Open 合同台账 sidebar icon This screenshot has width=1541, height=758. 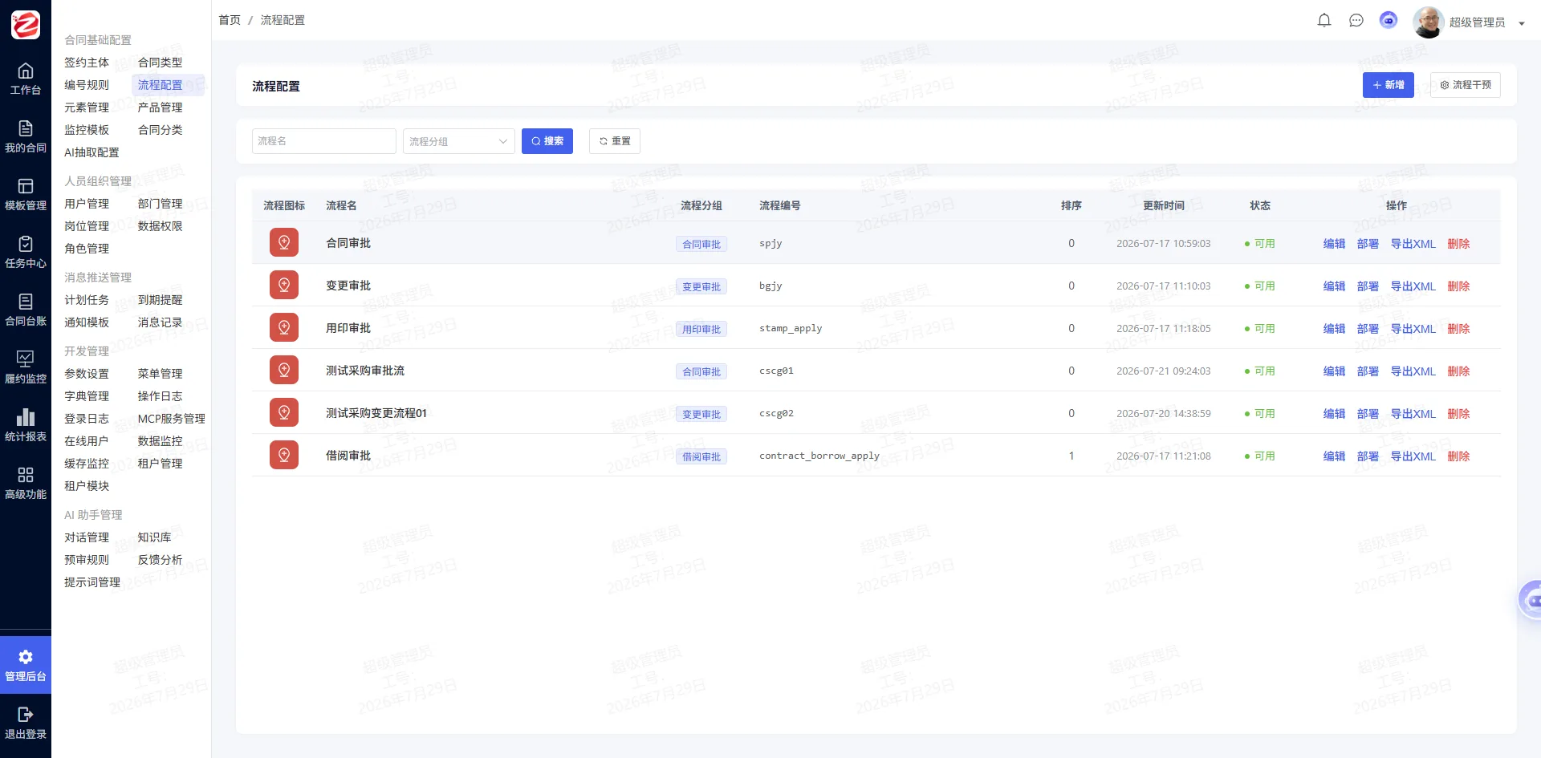(x=26, y=310)
